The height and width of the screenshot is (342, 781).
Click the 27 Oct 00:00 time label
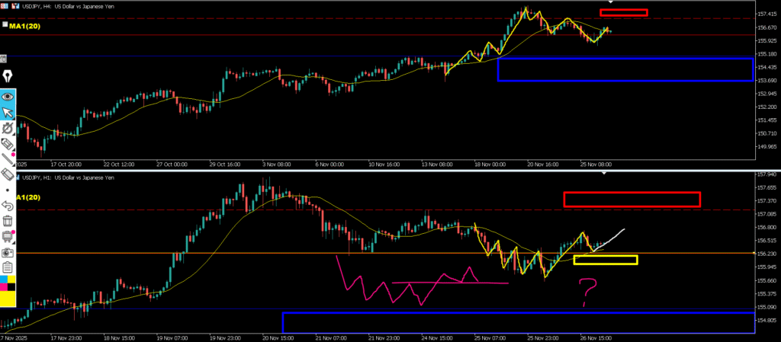pos(173,164)
